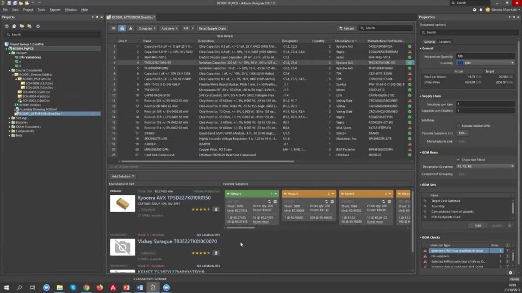522x293 pixels.
Task: Click the chart view icon in BOM toolbar
Action: (130, 29)
